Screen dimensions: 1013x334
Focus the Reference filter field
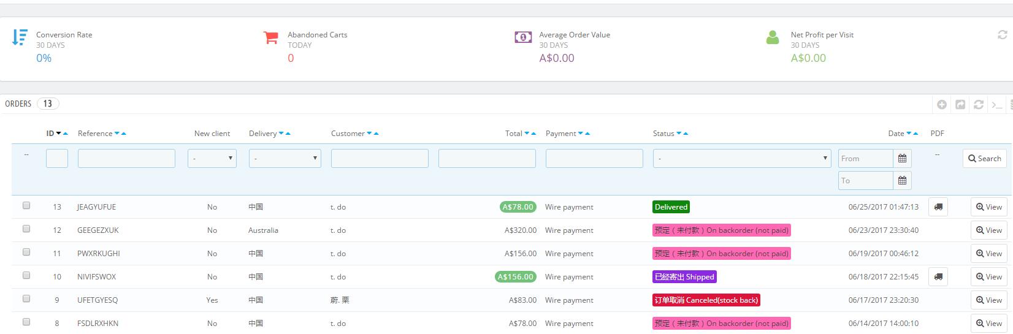pyautogui.click(x=126, y=159)
